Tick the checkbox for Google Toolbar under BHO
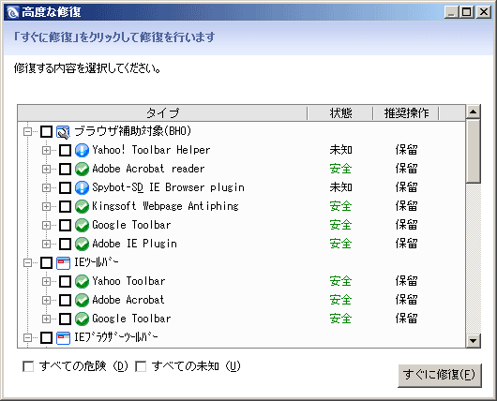Viewport: 497px width, 401px height. pos(66,225)
